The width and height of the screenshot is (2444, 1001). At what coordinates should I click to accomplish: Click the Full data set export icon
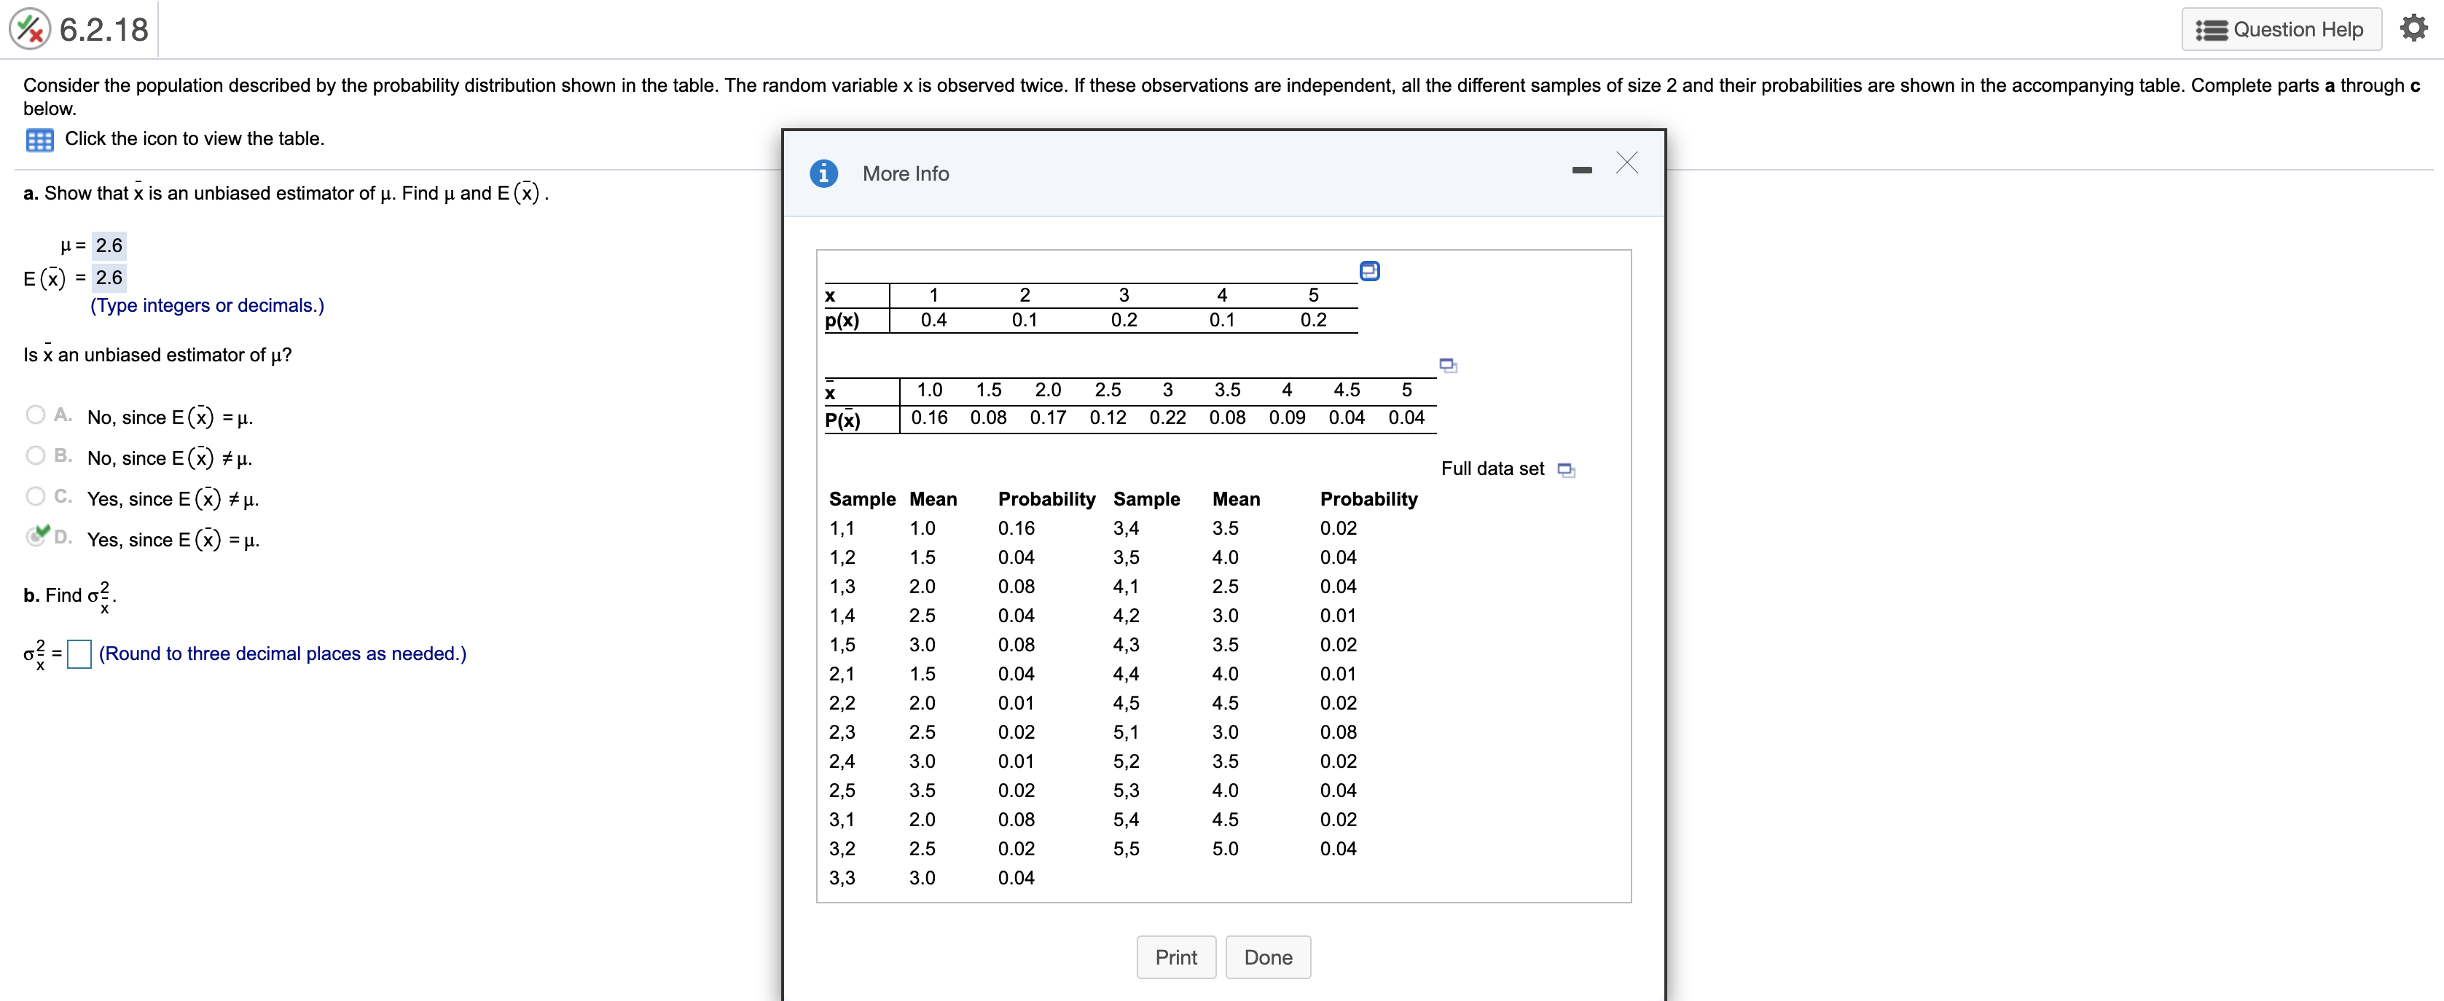tap(1567, 471)
